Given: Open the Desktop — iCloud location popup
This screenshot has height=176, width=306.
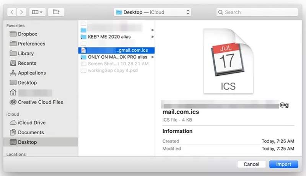Looking at the screenshot, I should pos(152,12).
